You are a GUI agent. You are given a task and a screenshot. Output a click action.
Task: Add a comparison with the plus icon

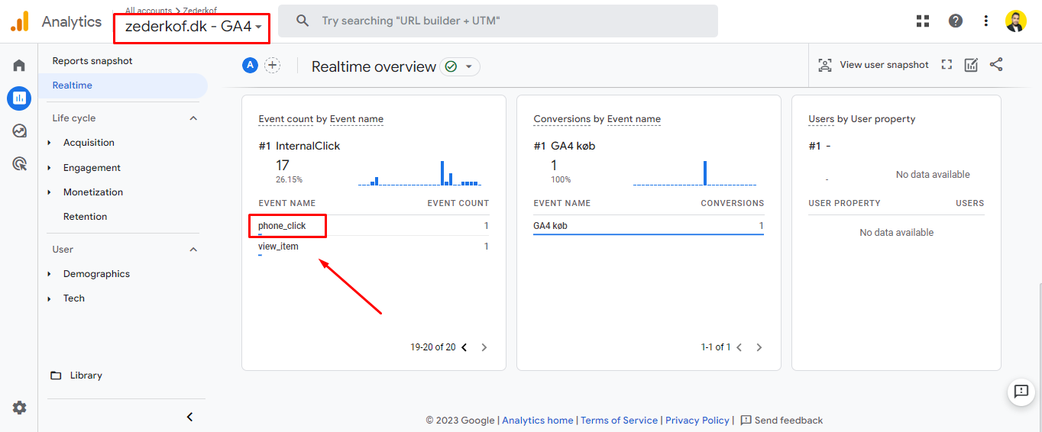click(x=272, y=66)
